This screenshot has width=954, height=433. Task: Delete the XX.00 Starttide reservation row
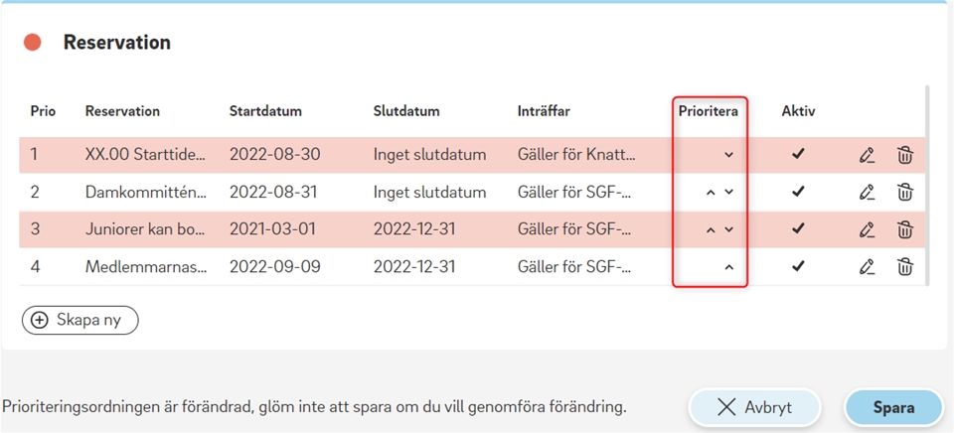(904, 155)
